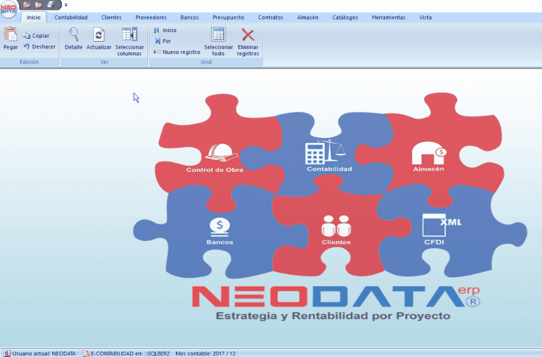Click the Edición group label

click(29, 62)
